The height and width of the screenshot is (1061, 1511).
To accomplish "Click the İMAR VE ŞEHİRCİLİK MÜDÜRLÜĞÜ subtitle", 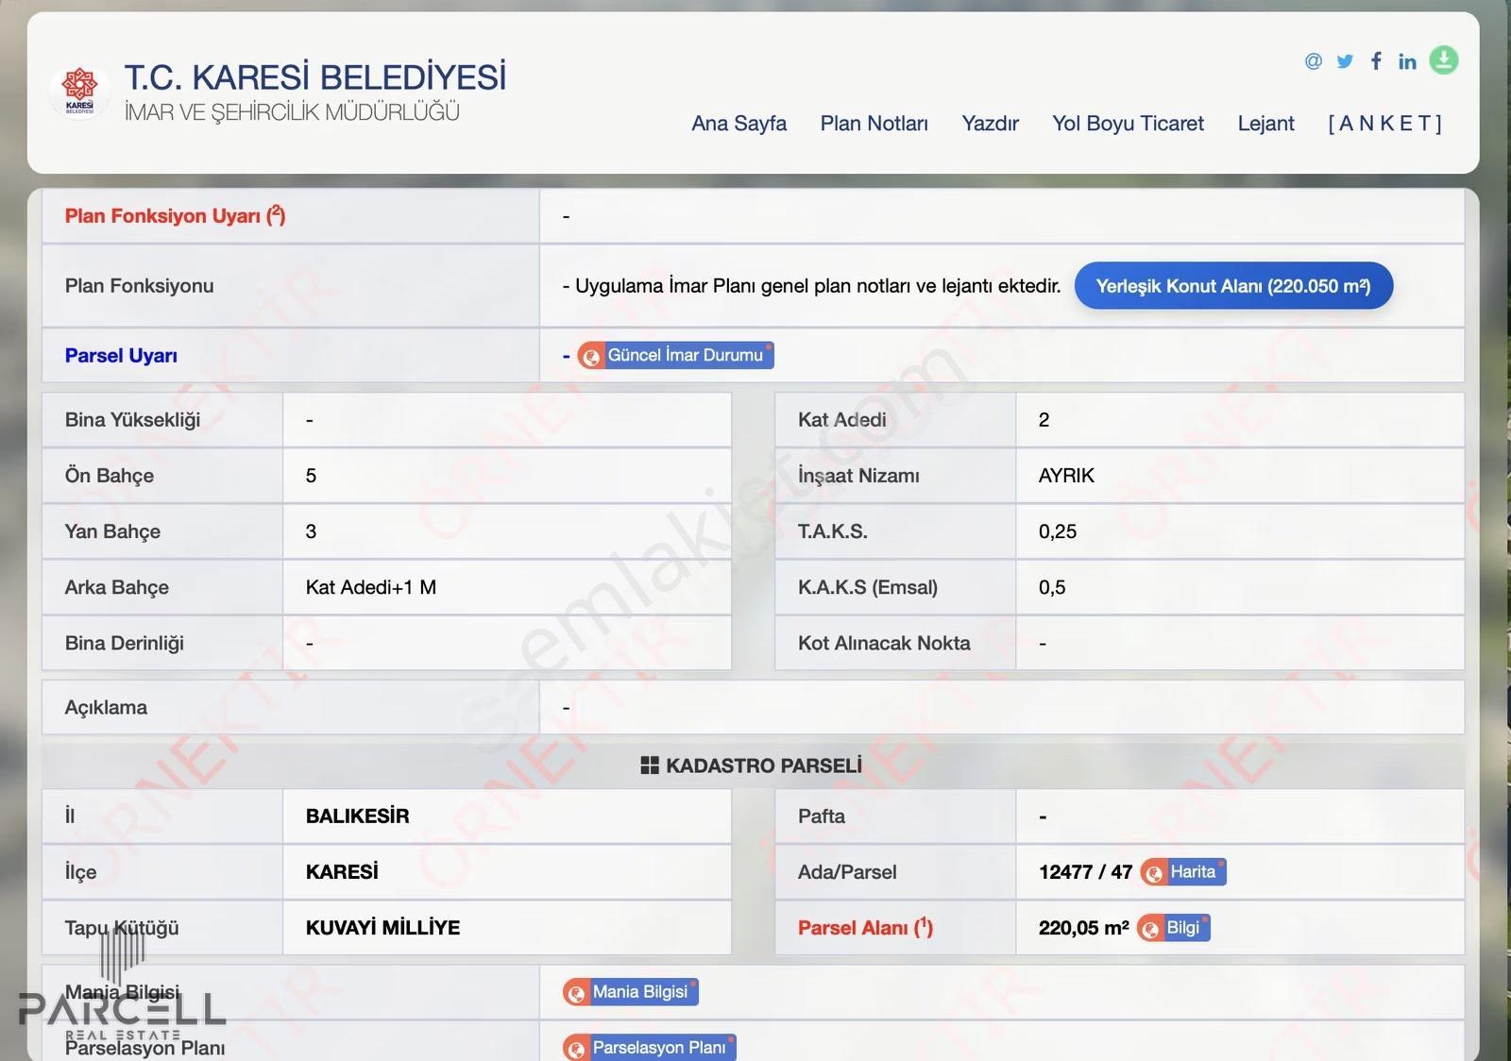I will [292, 112].
